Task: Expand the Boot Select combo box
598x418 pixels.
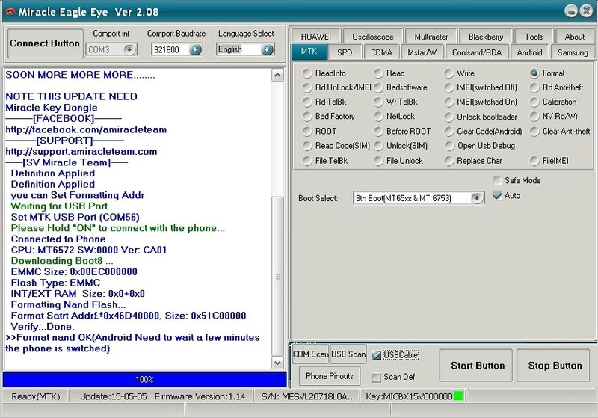Action: coord(476,198)
